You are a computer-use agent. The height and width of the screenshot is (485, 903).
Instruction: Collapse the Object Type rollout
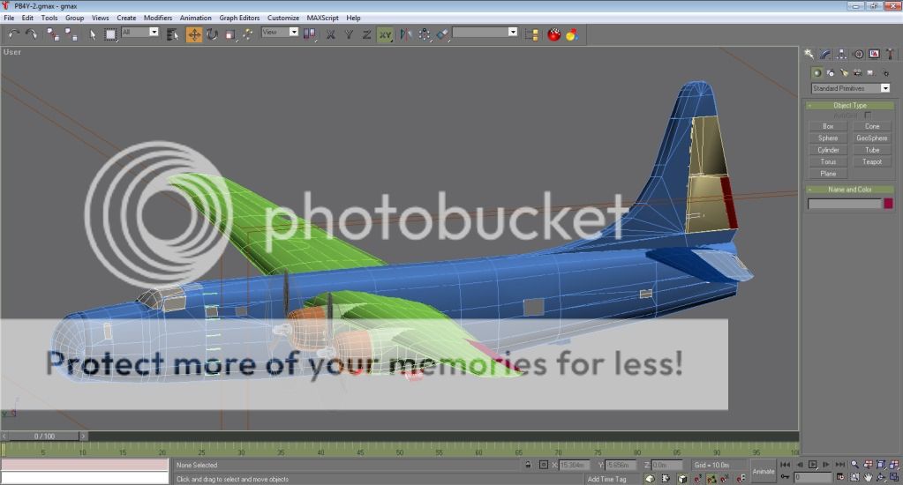[849, 105]
